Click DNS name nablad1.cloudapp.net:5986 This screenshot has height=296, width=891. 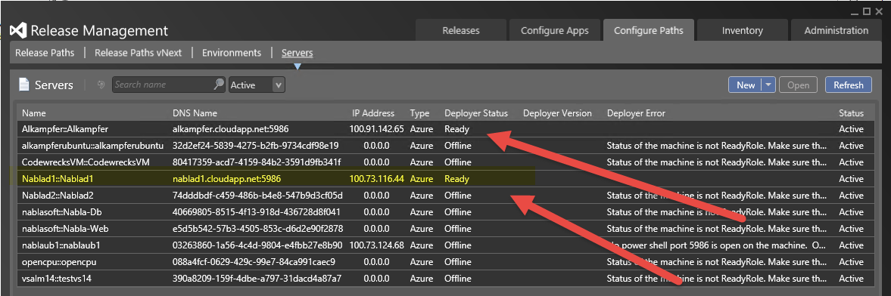click(x=227, y=179)
